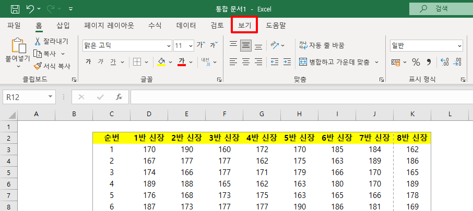473x211 pixels.
Task: Apply red font color 가
Action: pos(182,61)
